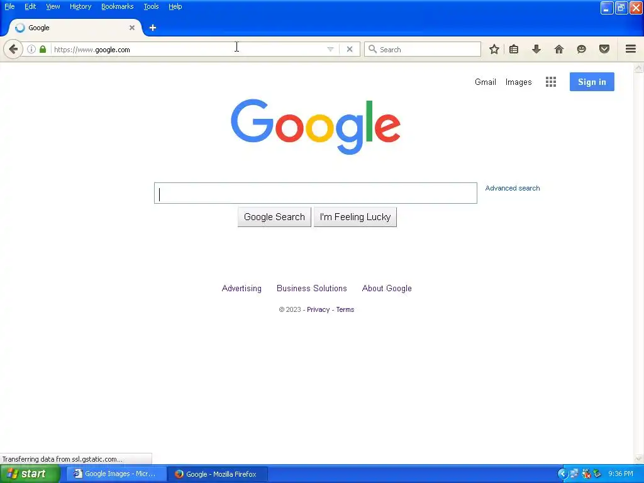Click the security alert shield tray icon
The width and height of the screenshot is (644, 483).
tap(586, 474)
